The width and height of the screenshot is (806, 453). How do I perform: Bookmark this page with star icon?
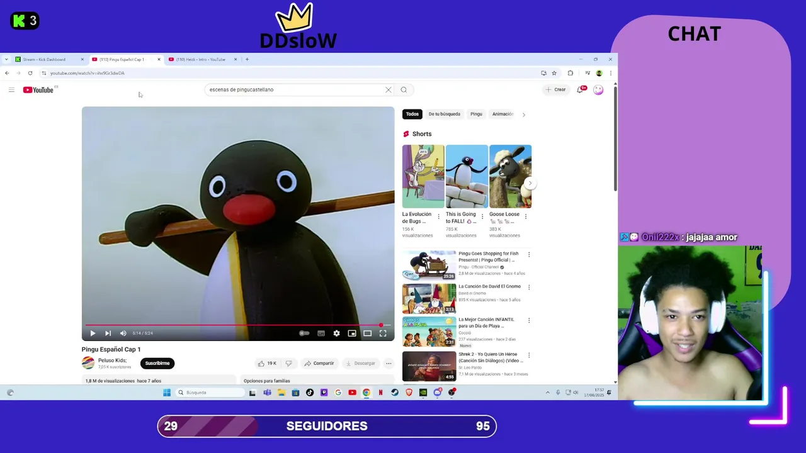pos(554,73)
